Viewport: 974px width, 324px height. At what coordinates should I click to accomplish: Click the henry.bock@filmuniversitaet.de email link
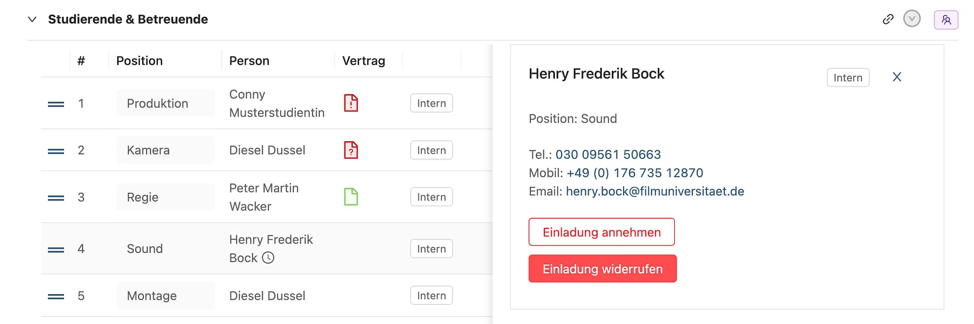pos(655,191)
